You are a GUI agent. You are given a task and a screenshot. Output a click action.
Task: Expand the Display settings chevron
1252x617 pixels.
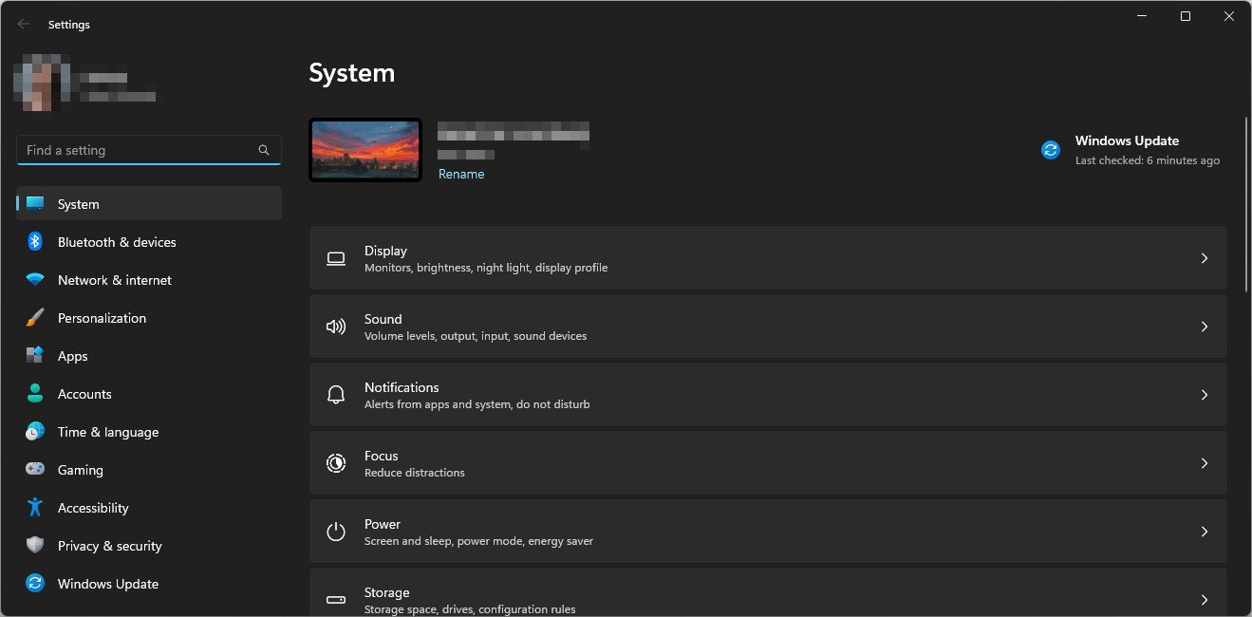coord(1204,258)
